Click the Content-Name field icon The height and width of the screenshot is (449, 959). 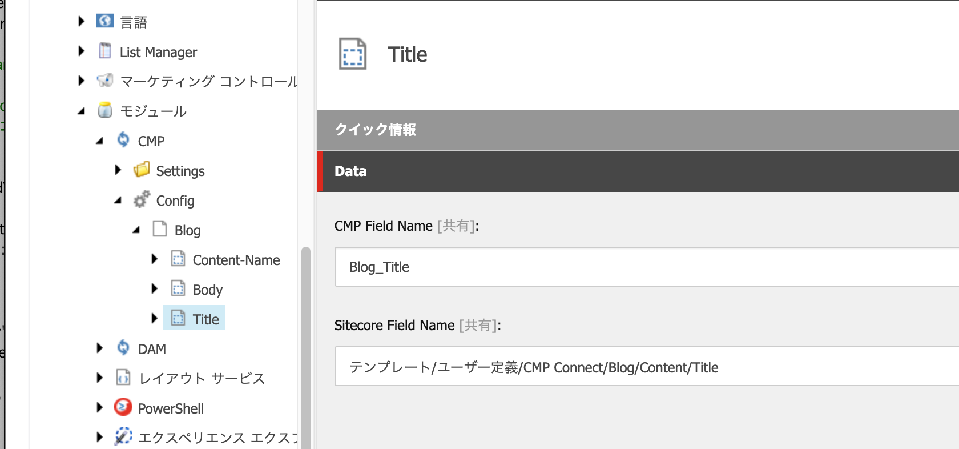(x=178, y=259)
